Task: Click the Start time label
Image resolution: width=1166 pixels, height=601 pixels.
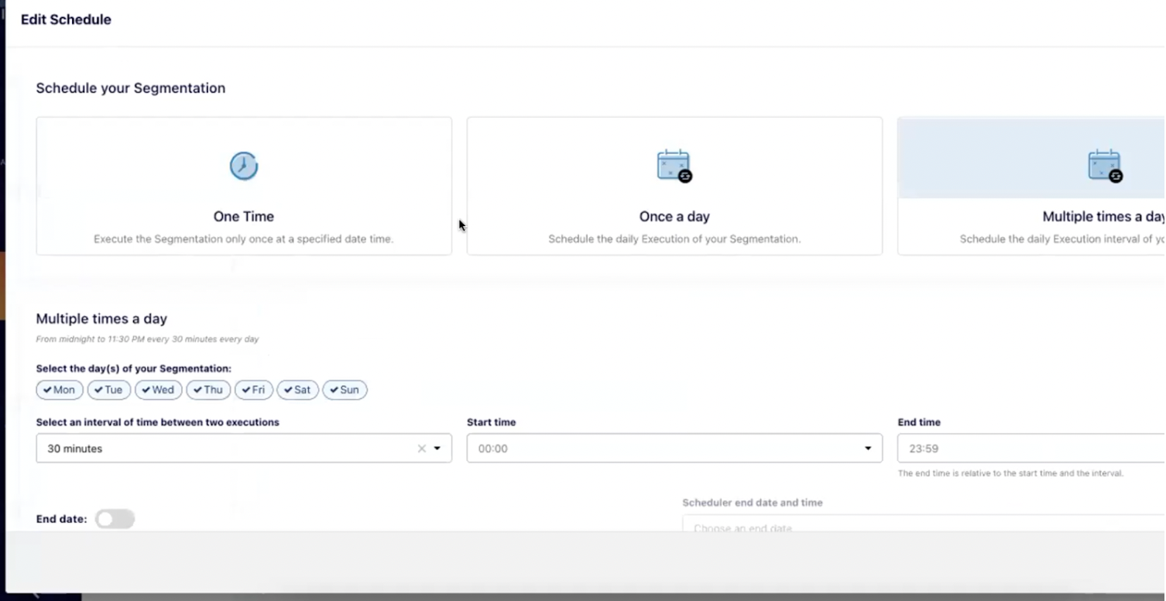Action: (x=491, y=423)
